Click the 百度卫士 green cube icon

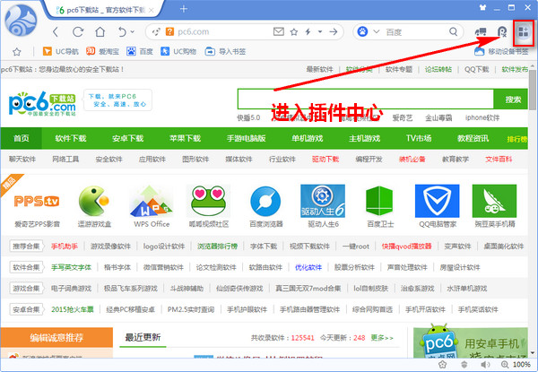[x=379, y=201]
